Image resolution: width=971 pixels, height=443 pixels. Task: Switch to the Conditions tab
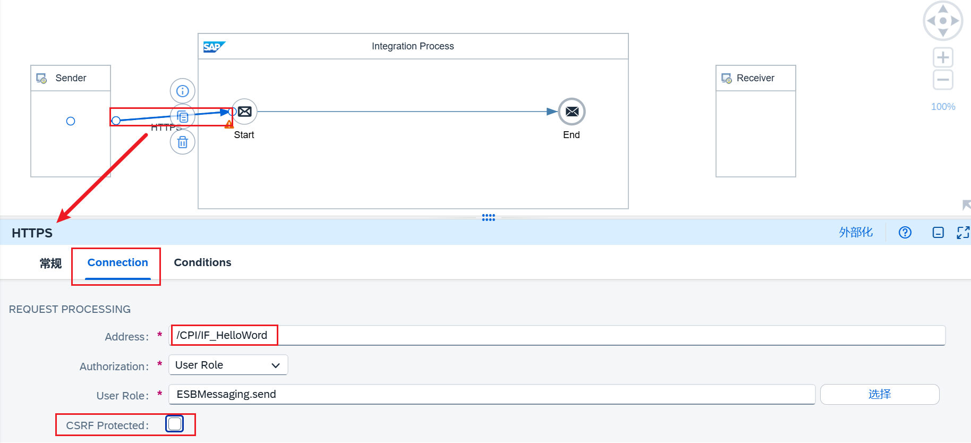(202, 262)
